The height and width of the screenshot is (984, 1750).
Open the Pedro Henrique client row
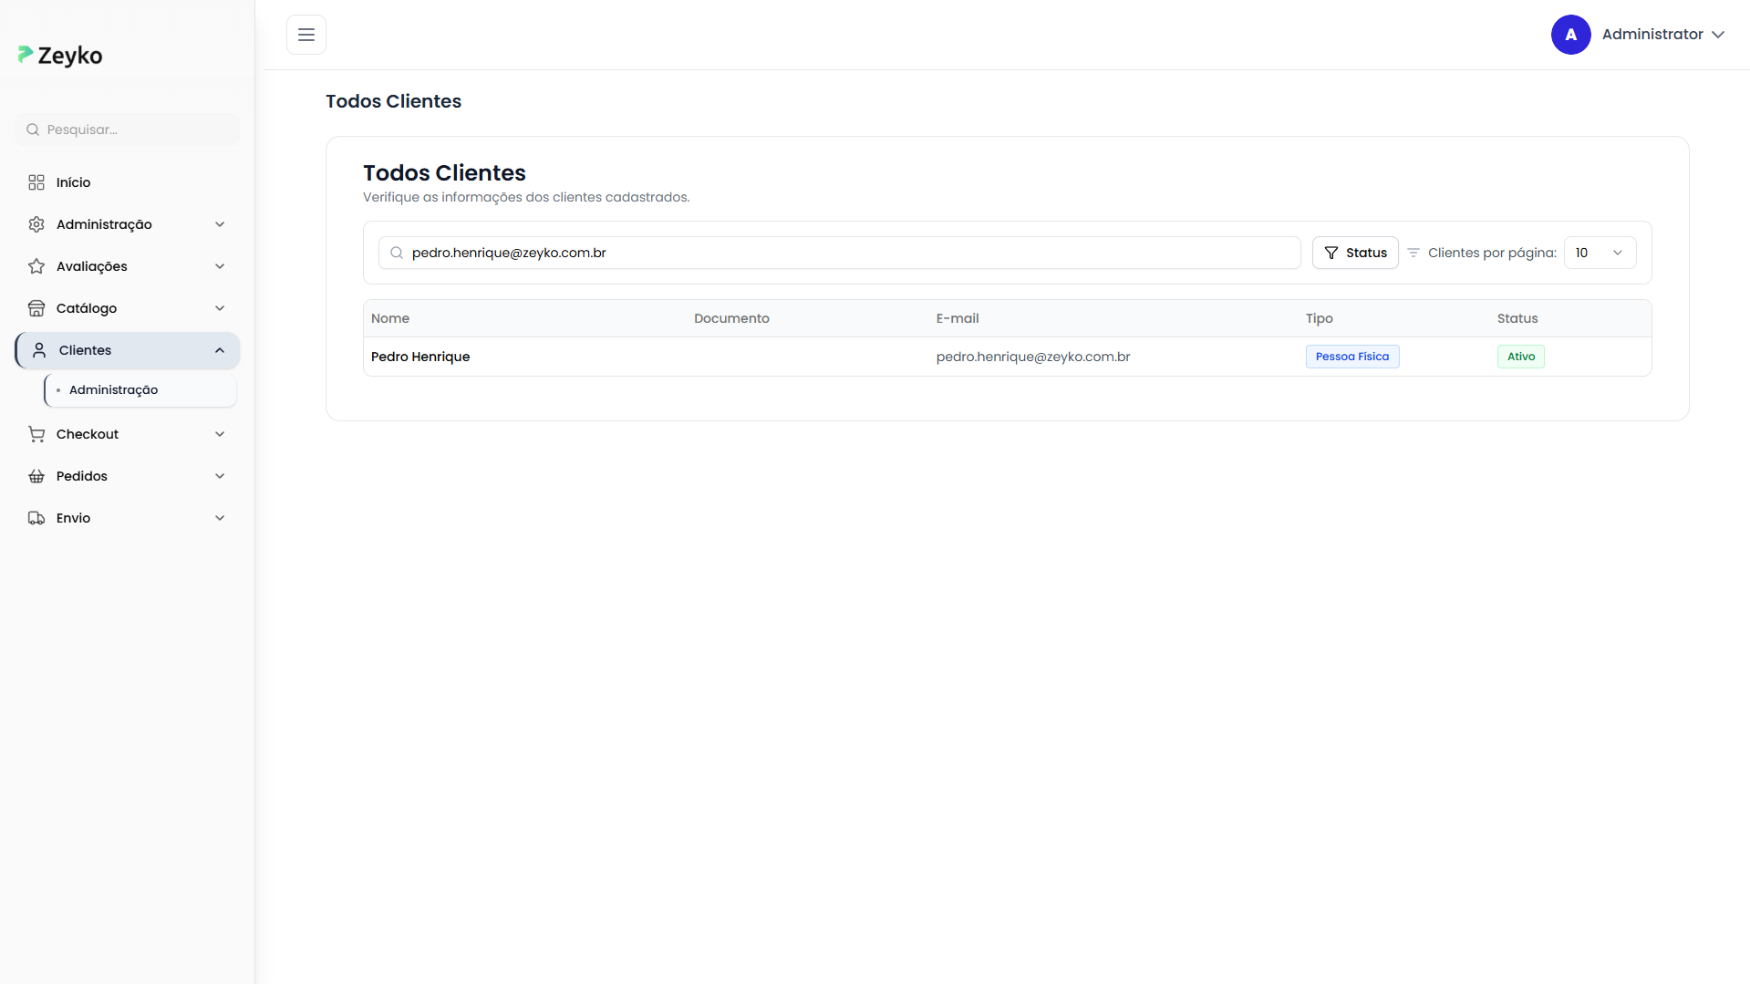point(420,357)
